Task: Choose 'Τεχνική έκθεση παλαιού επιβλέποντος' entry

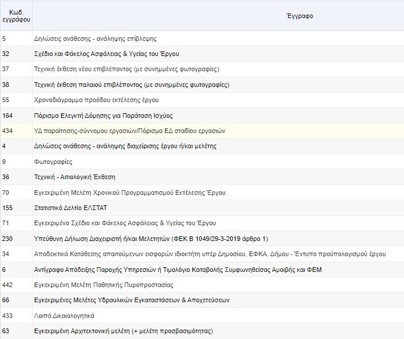Action: [132, 85]
